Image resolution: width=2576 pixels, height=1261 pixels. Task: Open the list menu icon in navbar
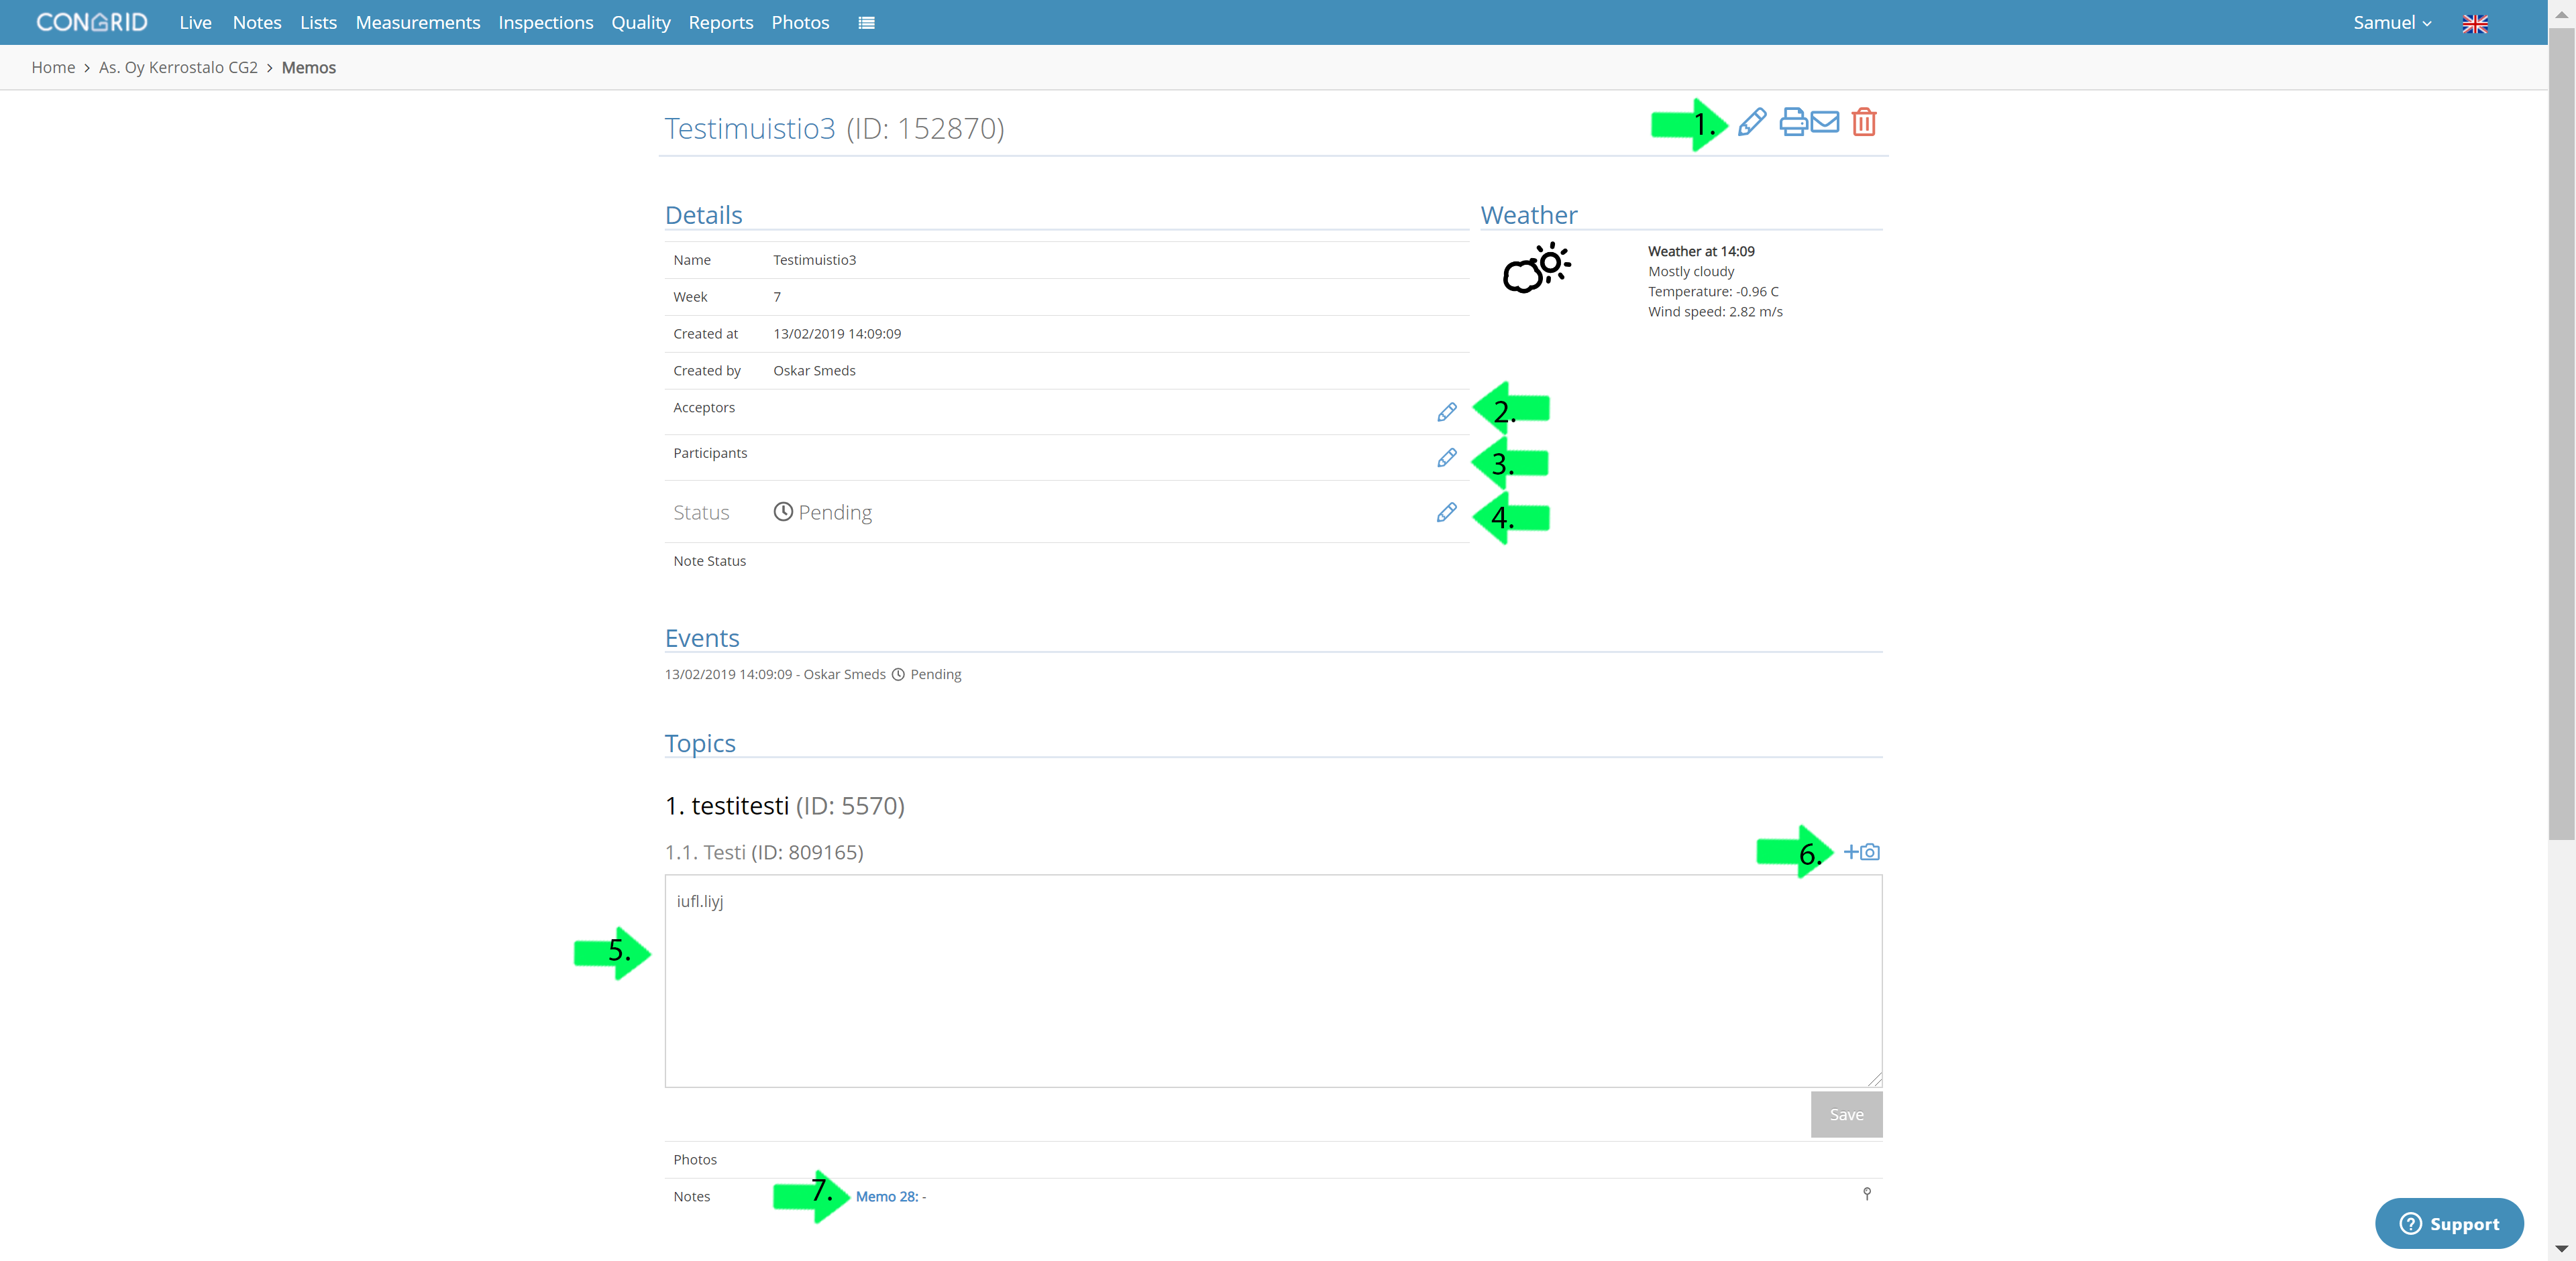point(867,23)
